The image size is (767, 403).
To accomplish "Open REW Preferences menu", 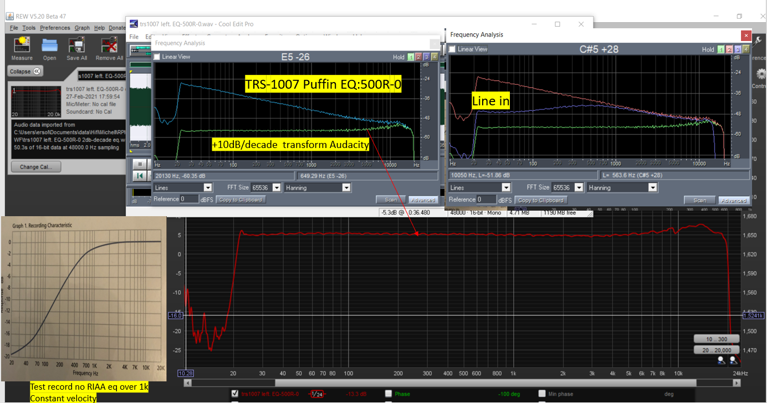I will pyautogui.click(x=55, y=28).
